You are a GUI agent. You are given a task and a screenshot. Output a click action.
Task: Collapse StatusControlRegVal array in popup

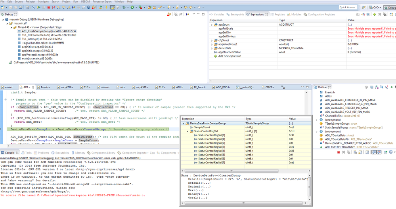(187, 131)
